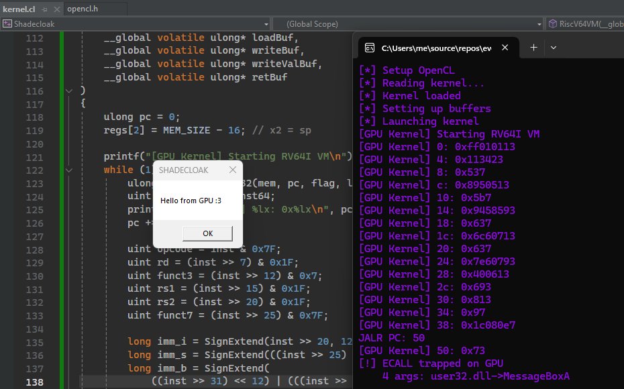
Task: Click '[*] Launching kernel' terminal line
Action: point(419,121)
